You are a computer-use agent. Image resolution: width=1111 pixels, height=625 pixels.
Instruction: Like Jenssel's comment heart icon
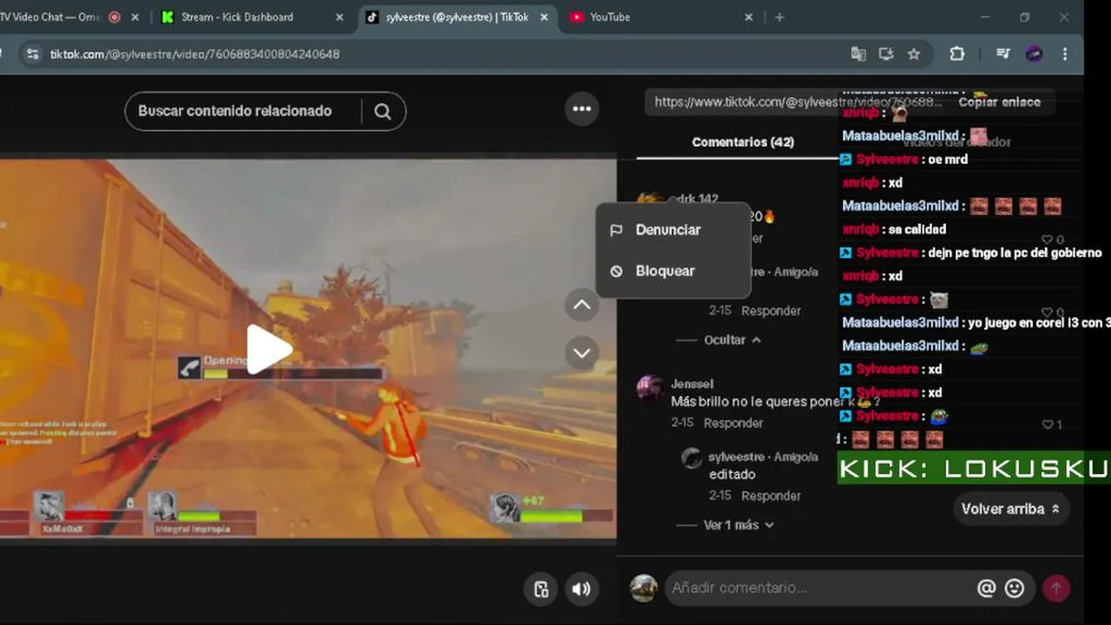[1048, 424]
